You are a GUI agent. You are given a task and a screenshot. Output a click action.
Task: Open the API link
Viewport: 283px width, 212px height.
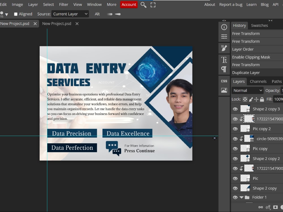coord(275,5)
